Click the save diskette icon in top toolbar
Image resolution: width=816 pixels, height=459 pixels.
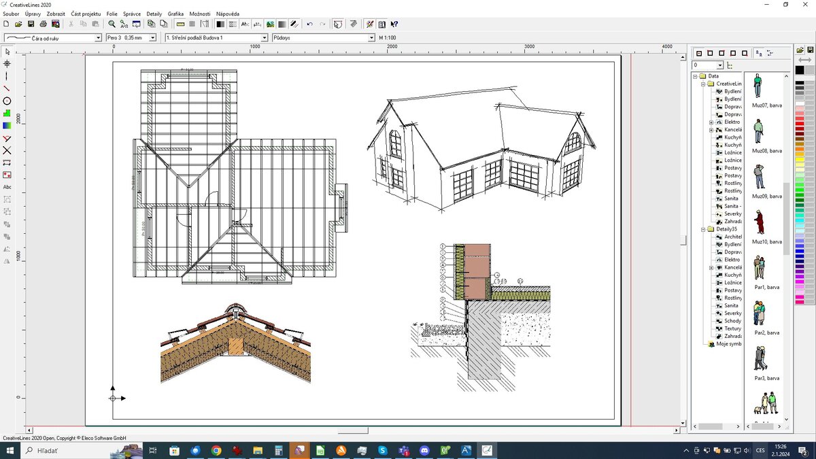(x=31, y=24)
